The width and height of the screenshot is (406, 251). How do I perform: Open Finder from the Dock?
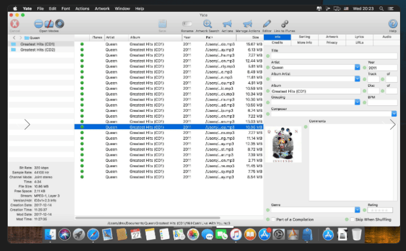click(x=51, y=235)
